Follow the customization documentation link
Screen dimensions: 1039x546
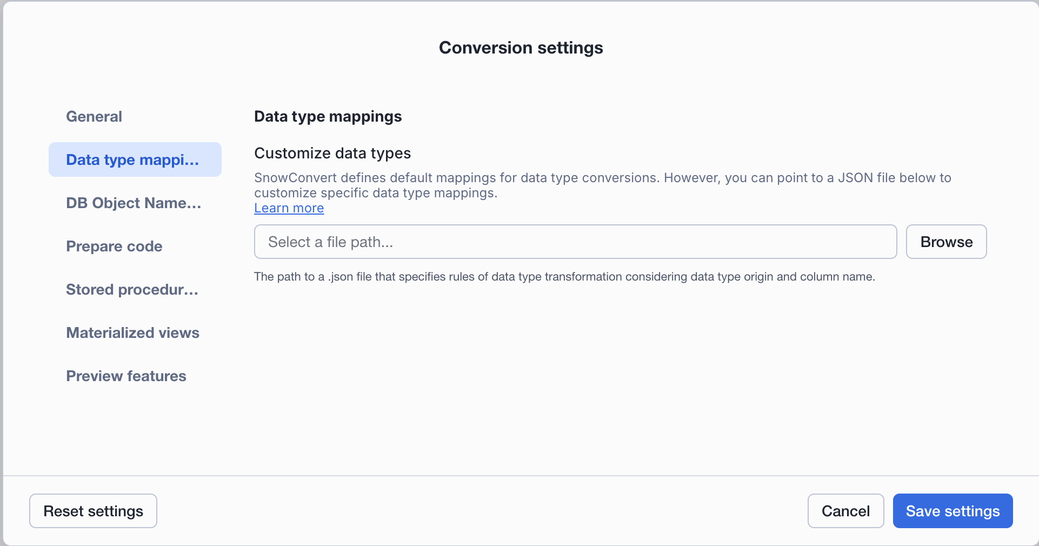pyautogui.click(x=288, y=208)
